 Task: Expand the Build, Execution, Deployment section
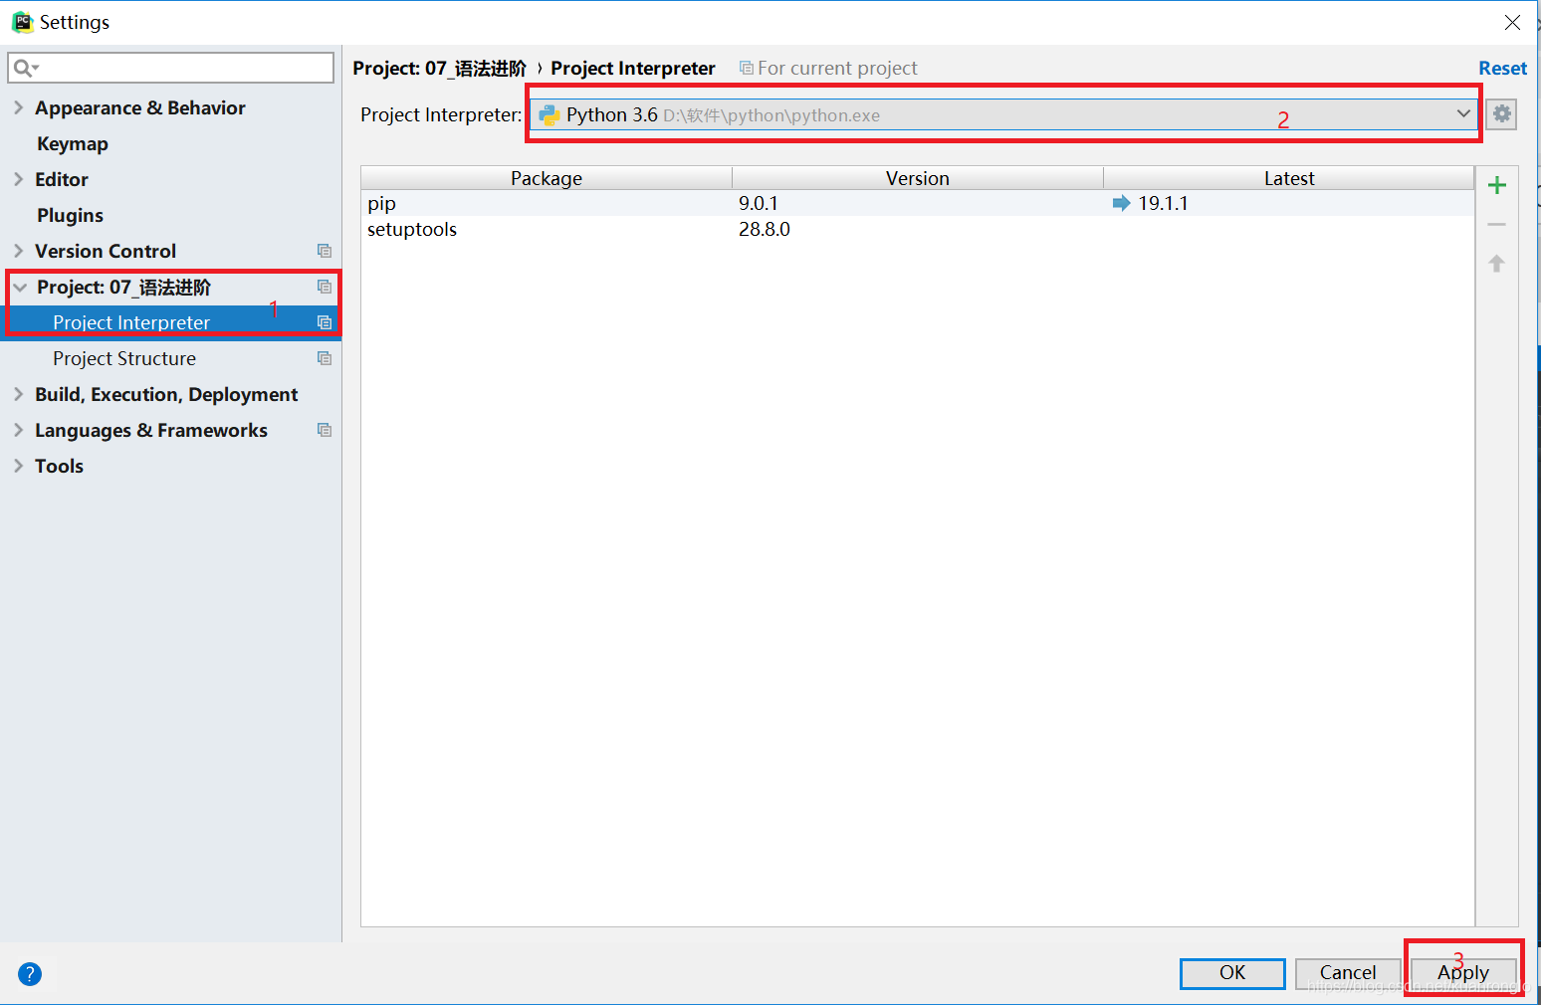click(18, 394)
